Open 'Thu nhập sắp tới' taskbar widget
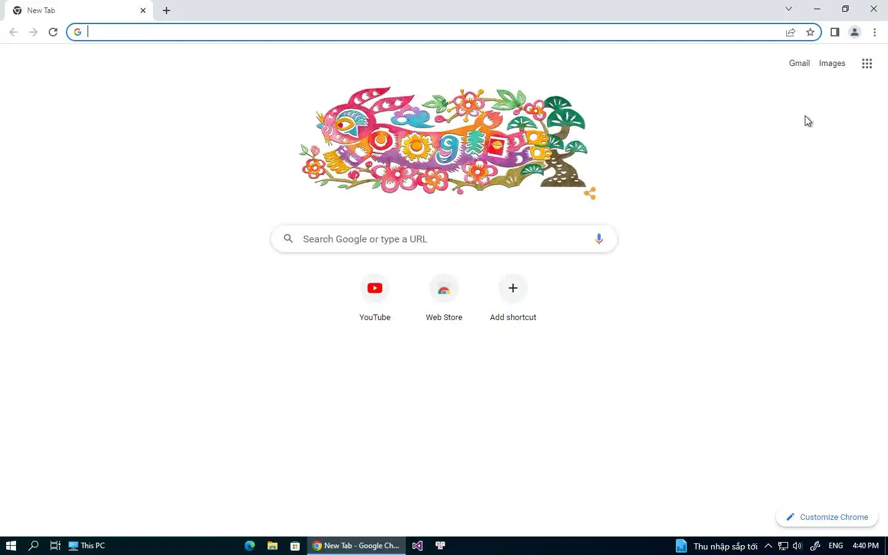The image size is (888, 555). point(717,546)
